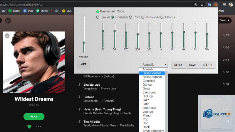Click the music note beside Shalala Lala
The image size is (235, 132).
[x=79, y=85]
